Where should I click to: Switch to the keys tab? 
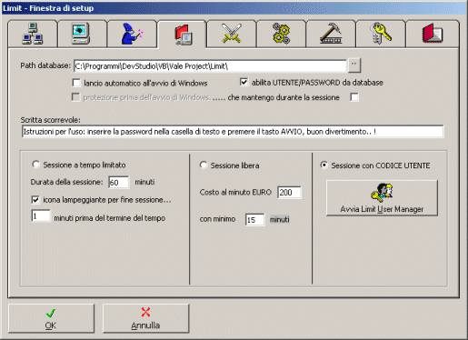381,34
